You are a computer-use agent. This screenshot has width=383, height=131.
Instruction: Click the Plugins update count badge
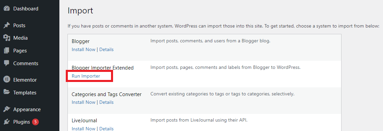[35, 122]
